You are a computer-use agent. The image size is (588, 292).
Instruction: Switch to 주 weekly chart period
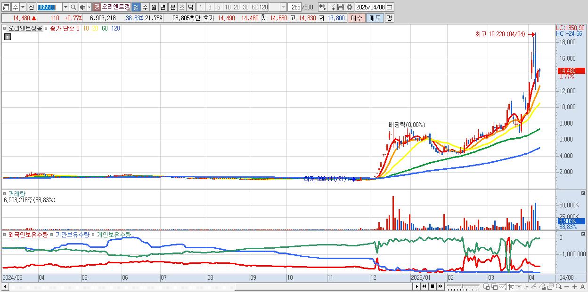(145, 7)
